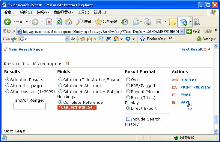Expand the Mail button dropdown arrow
This screenshot has height=142, width=220.
[141, 22]
